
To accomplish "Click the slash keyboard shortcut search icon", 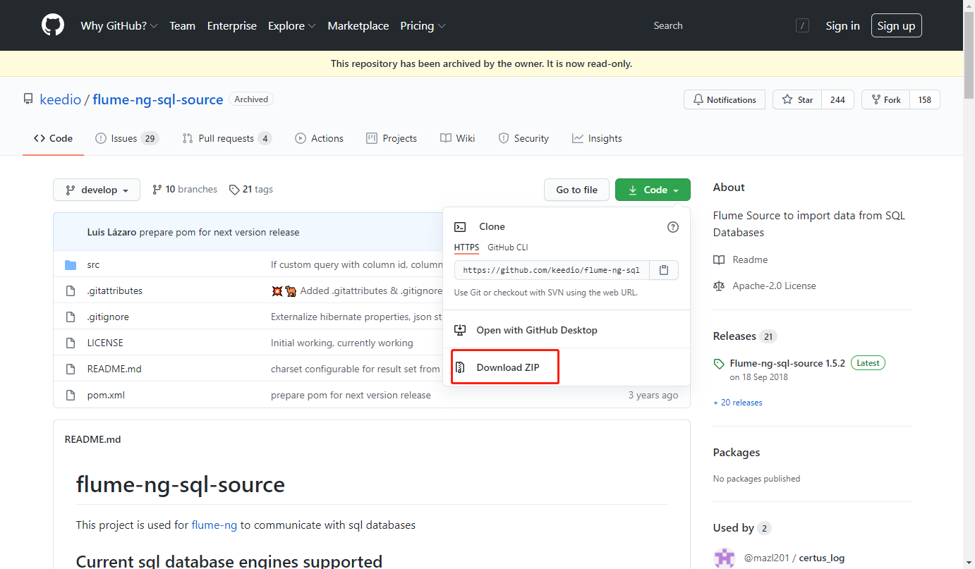I will pos(802,25).
